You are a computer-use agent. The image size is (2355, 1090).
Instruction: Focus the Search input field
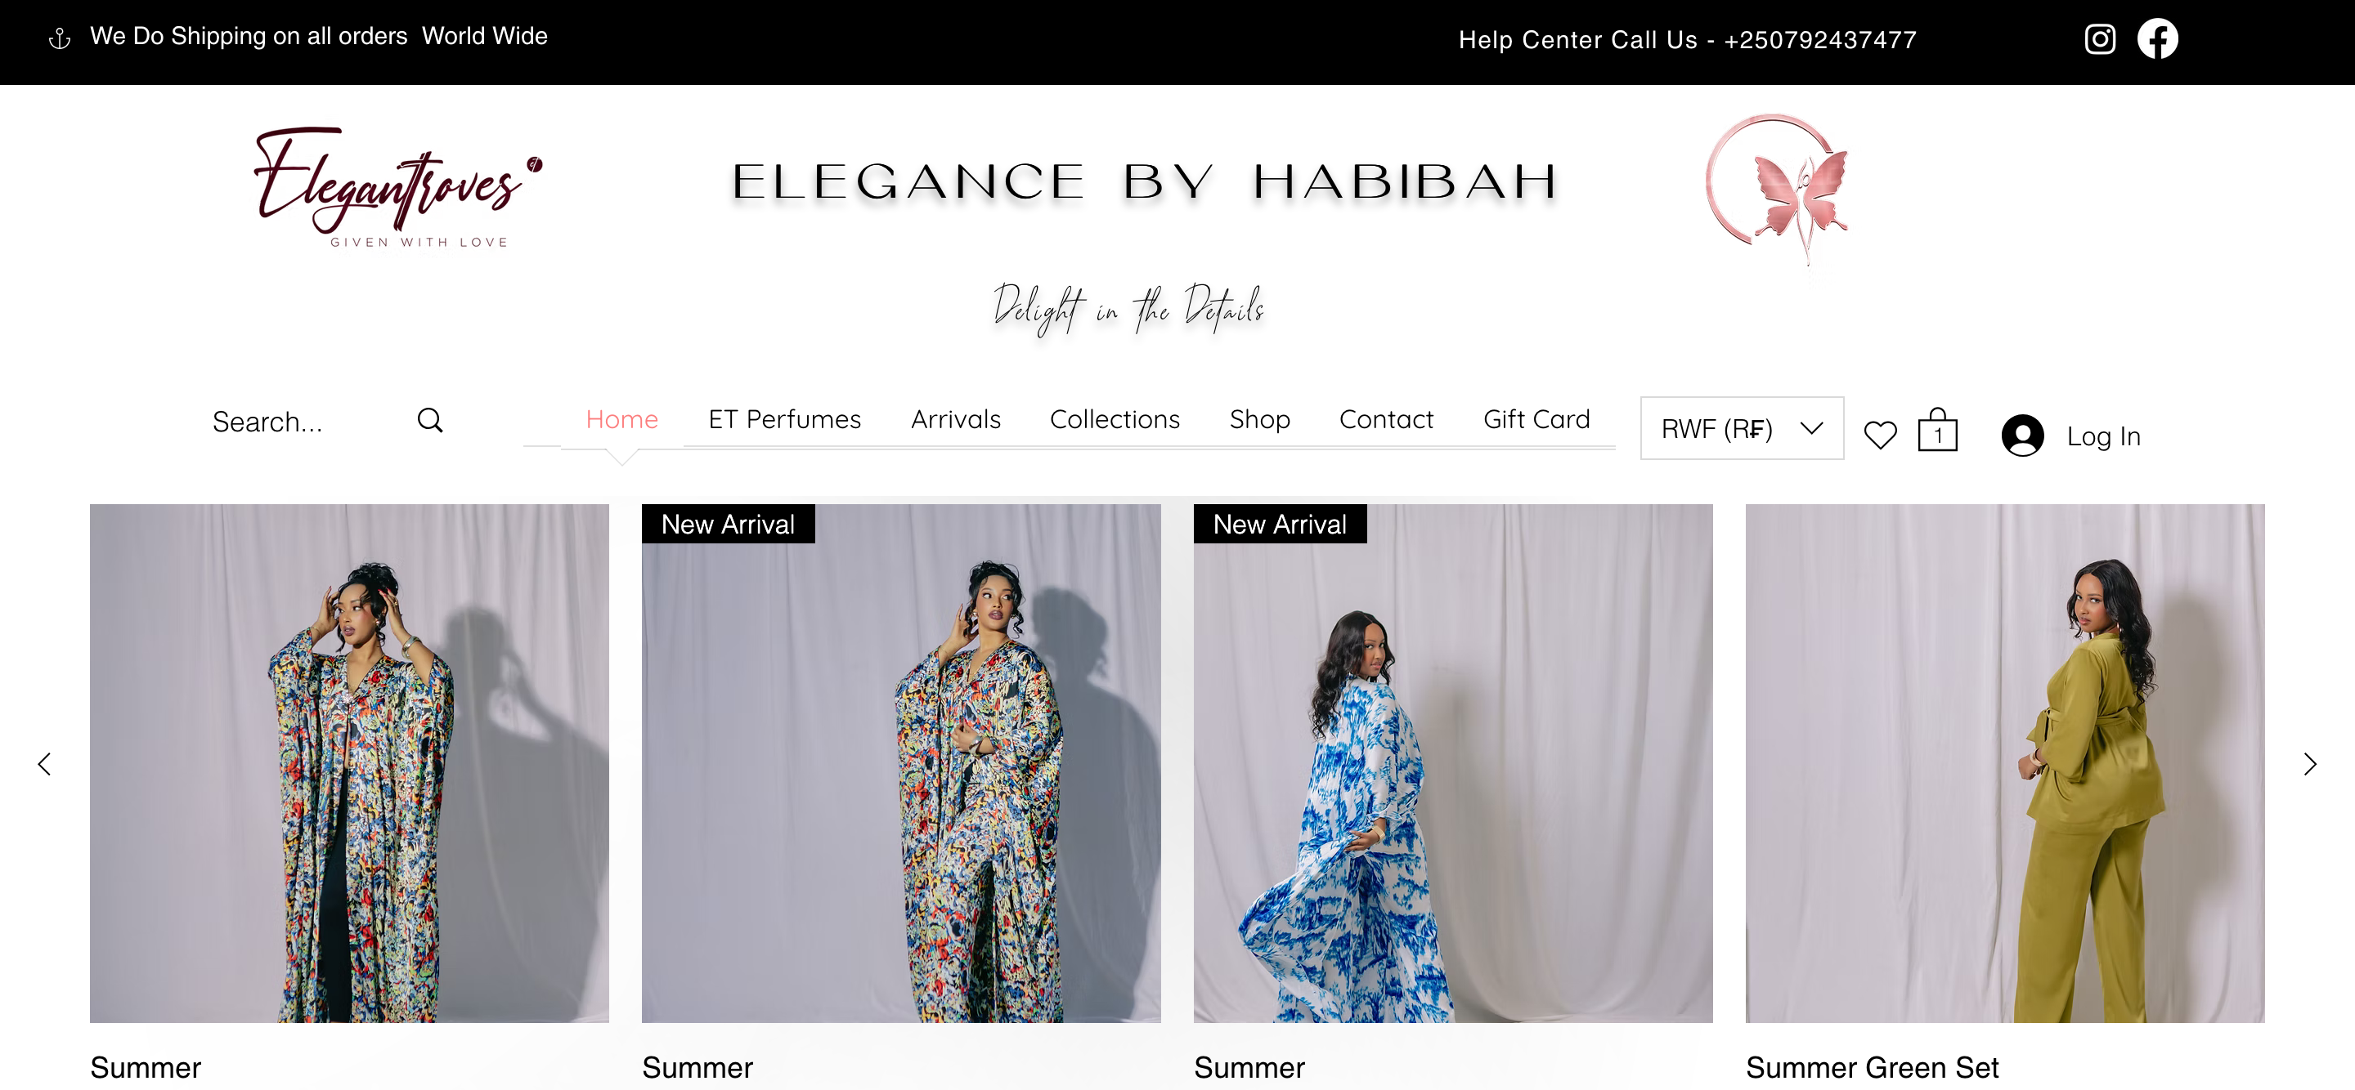coord(307,421)
